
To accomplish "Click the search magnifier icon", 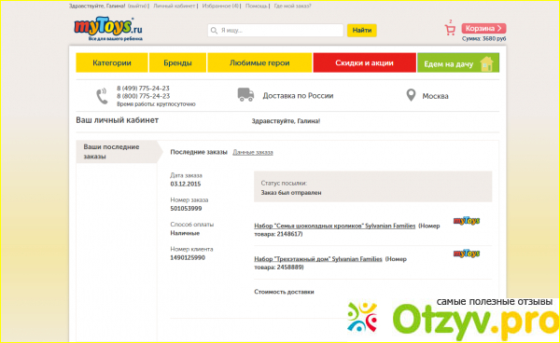I will coord(214,31).
